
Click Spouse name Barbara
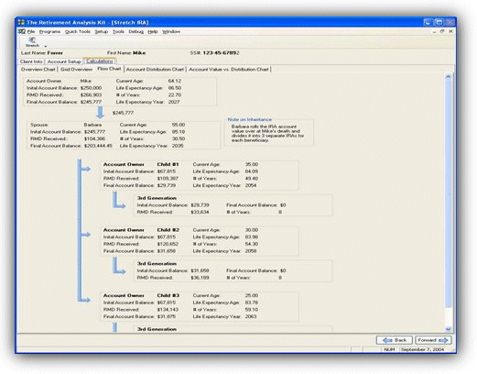click(92, 125)
